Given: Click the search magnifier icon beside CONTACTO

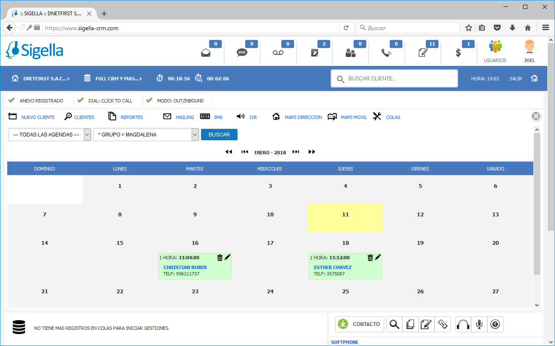Looking at the screenshot, I should coord(394,324).
